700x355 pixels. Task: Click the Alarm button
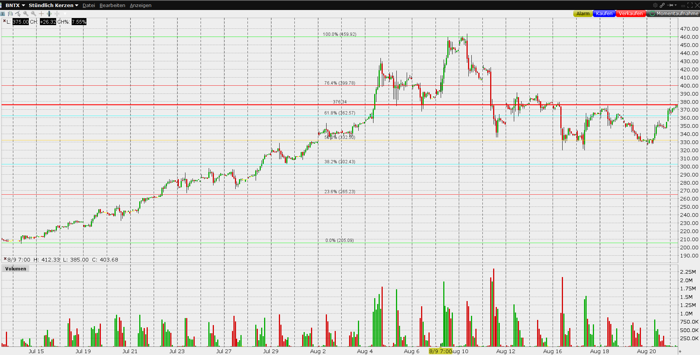pyautogui.click(x=583, y=14)
